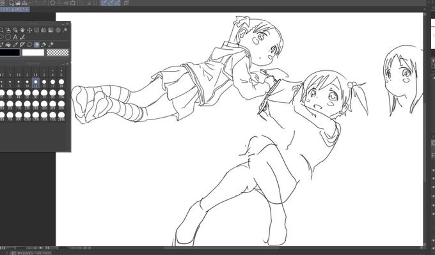435x255 pixels.
Task: Select the Hand tool
Action: (x=22, y=30)
